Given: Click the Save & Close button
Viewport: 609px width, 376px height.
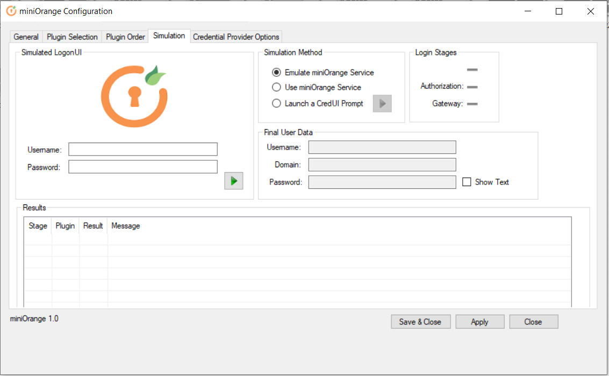Looking at the screenshot, I should pyautogui.click(x=421, y=322).
